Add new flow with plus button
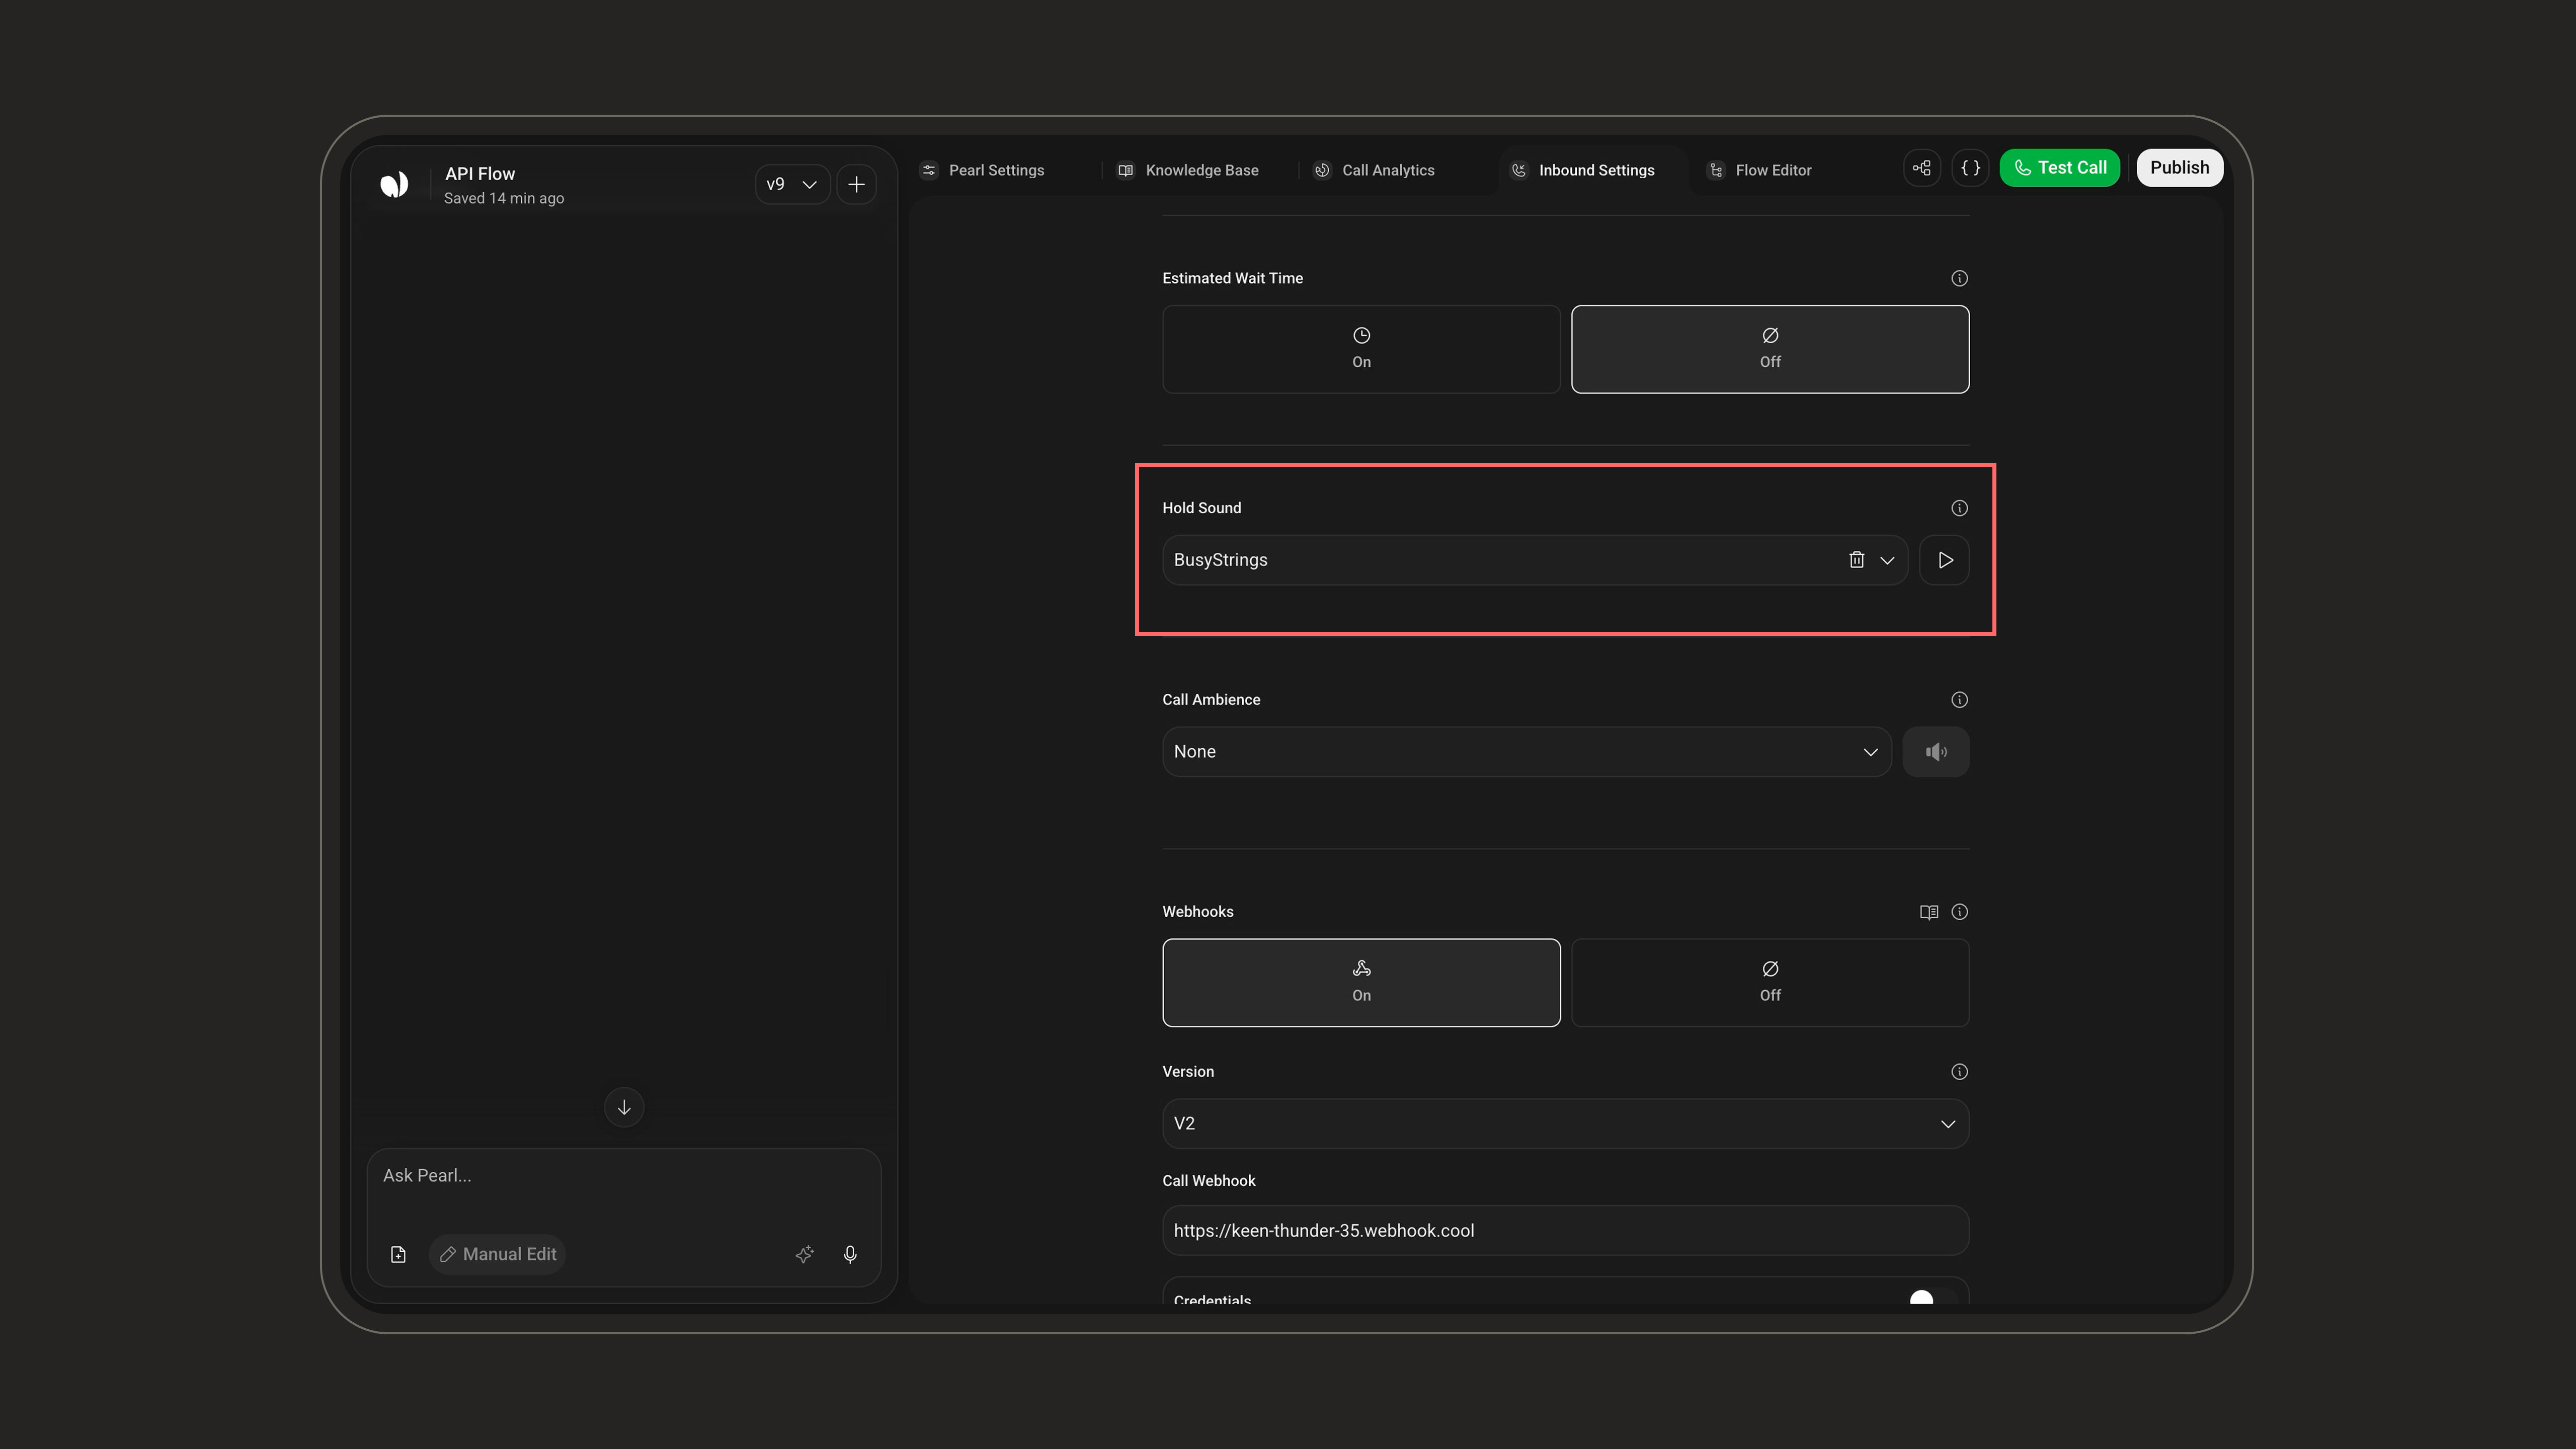 856,184
